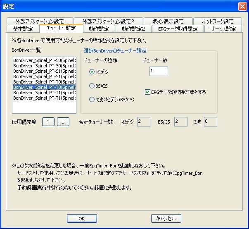Confirm settings with the OK button
Image resolution: width=249 pixels, height=229 pixels.
(82, 219)
